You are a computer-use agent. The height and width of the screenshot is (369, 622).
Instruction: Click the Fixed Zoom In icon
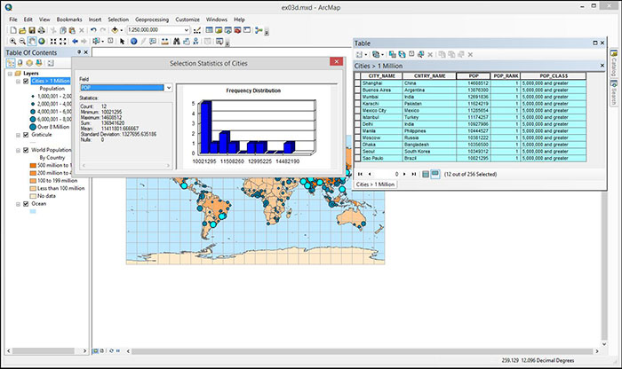pyautogui.click(x=53, y=41)
